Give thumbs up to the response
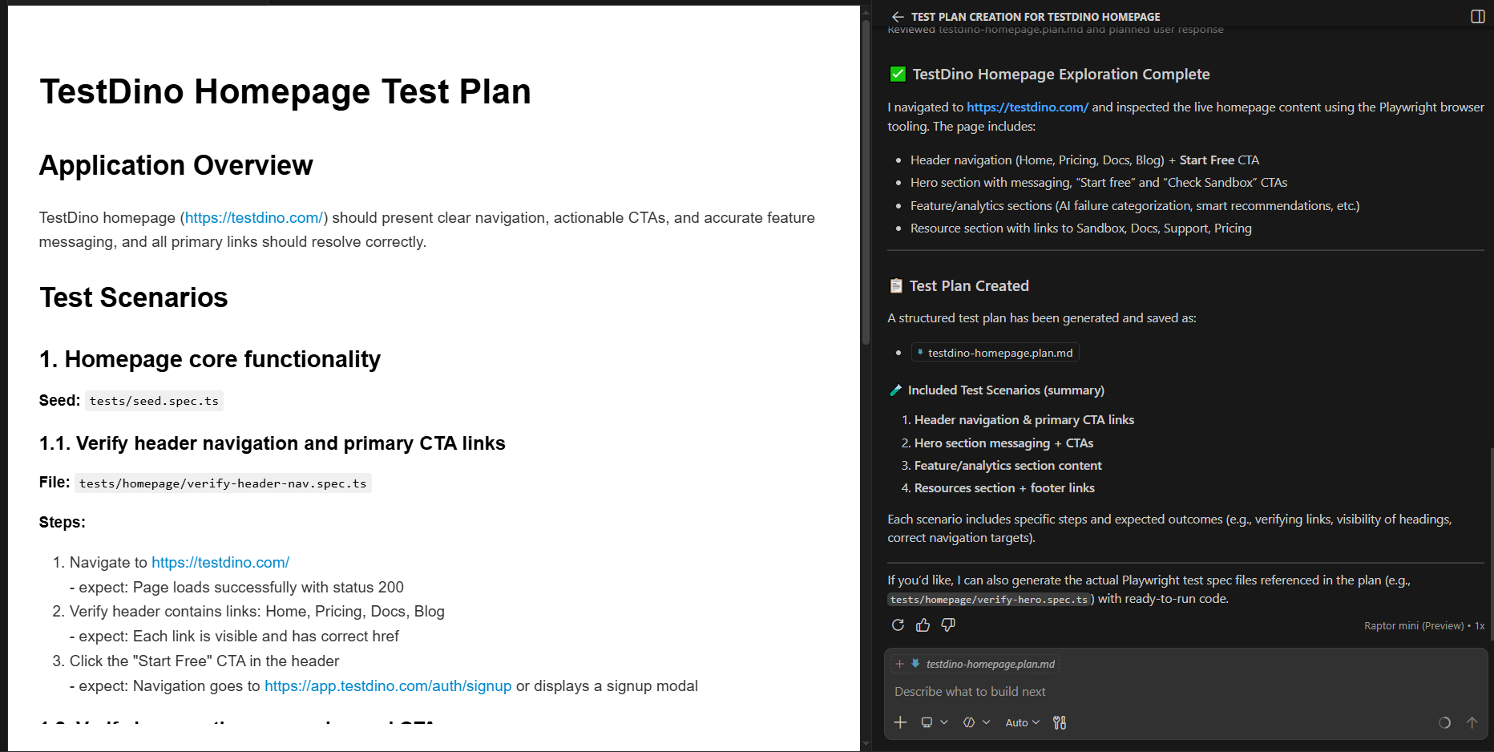This screenshot has height=752, width=1494. pyautogui.click(x=923, y=625)
